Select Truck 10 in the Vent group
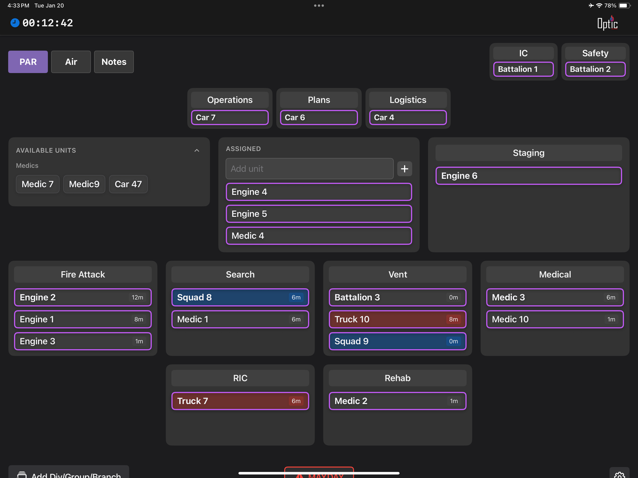Viewport: 638px width, 478px height. coord(397,319)
